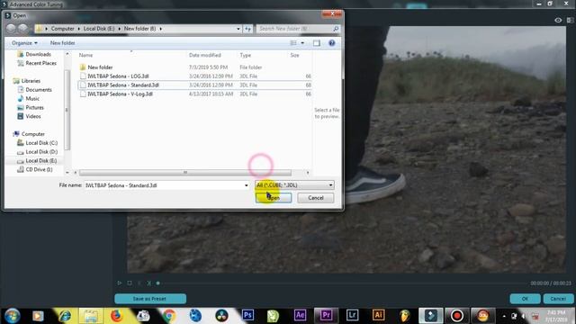Image resolution: width=576 pixels, height=324 pixels.
Task: Click the preview playhead position marker
Action: (x=158, y=283)
